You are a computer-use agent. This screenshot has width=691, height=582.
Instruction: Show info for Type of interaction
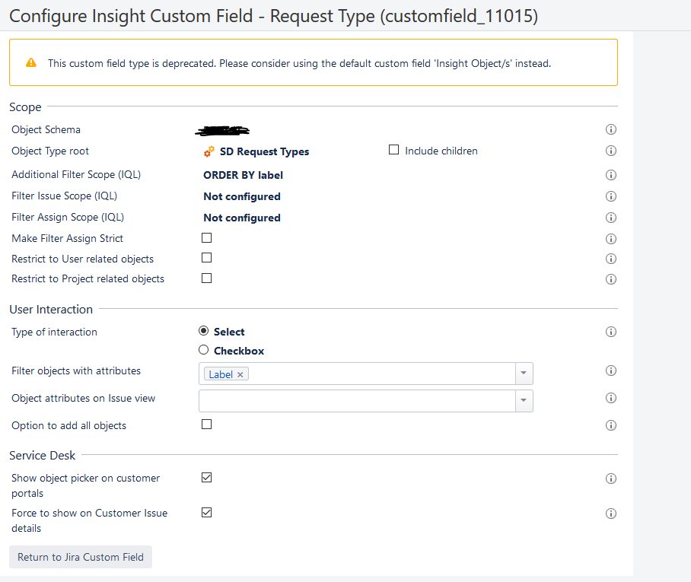tap(610, 332)
